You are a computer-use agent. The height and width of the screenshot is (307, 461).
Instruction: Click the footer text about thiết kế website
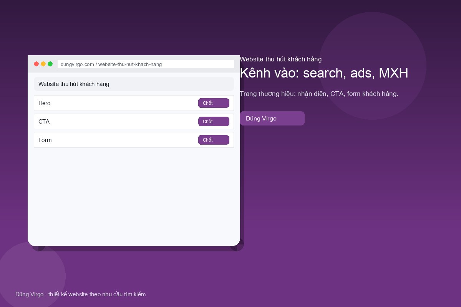(81, 294)
